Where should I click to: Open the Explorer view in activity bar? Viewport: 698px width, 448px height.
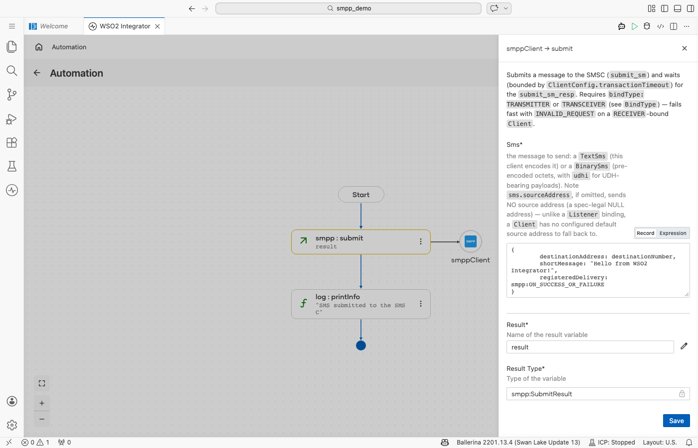tap(12, 47)
